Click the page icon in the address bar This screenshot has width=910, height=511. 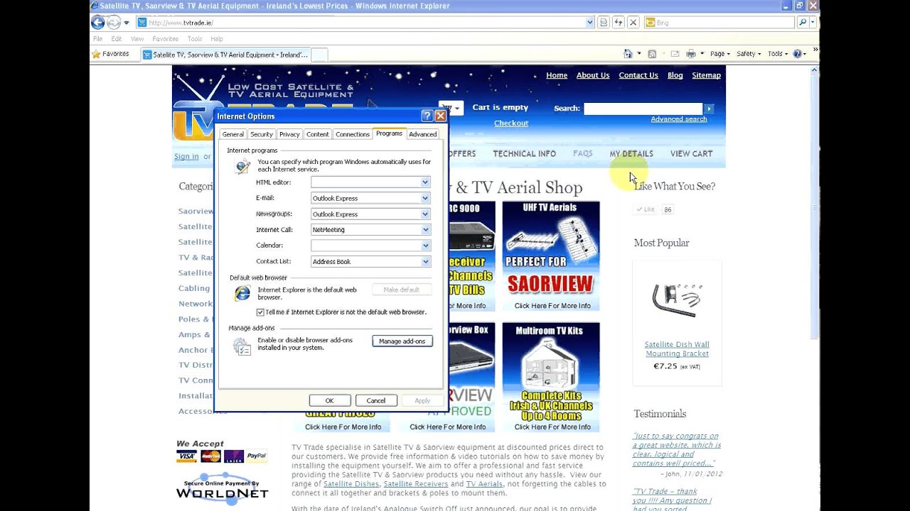point(142,23)
